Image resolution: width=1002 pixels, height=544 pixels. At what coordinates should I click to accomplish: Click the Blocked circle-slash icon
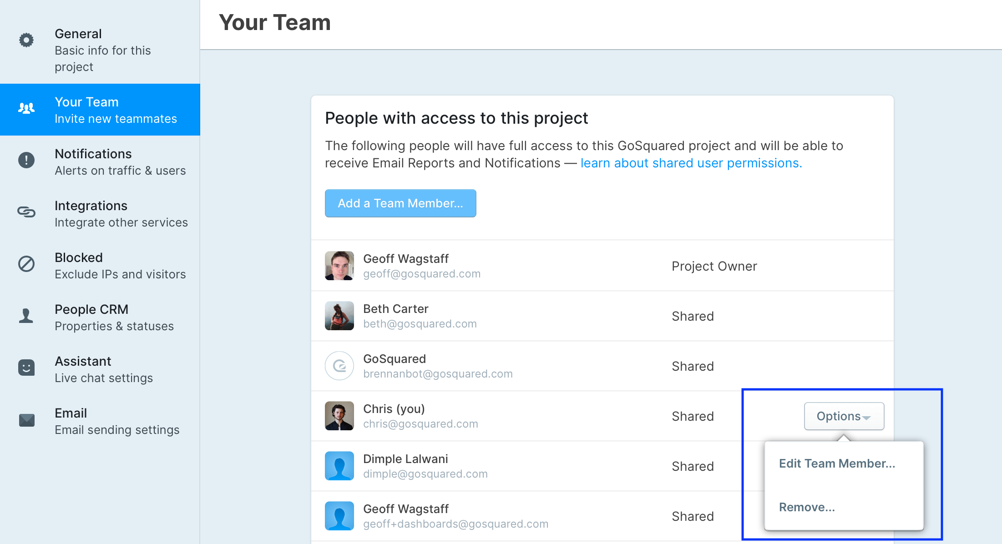(26, 264)
